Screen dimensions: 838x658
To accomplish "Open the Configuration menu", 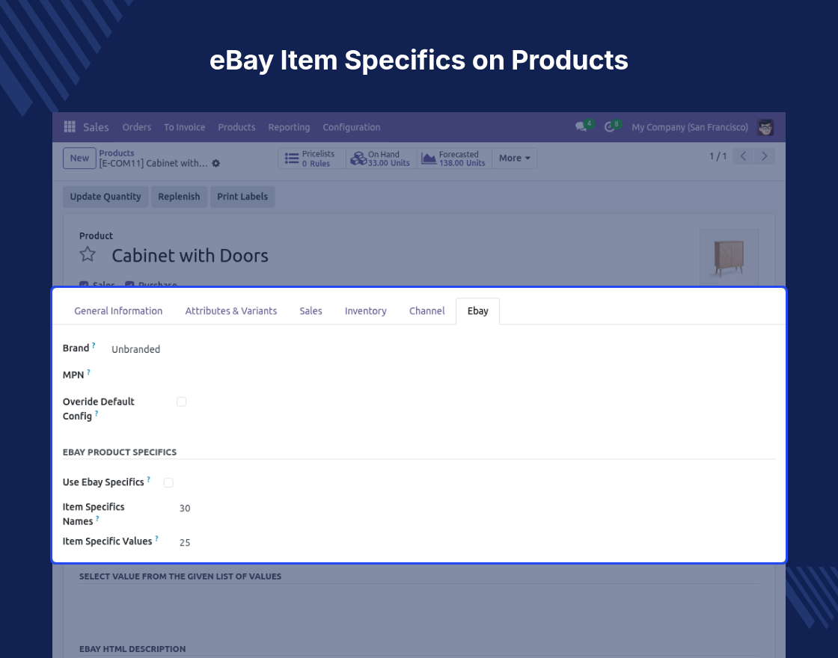I will [351, 127].
